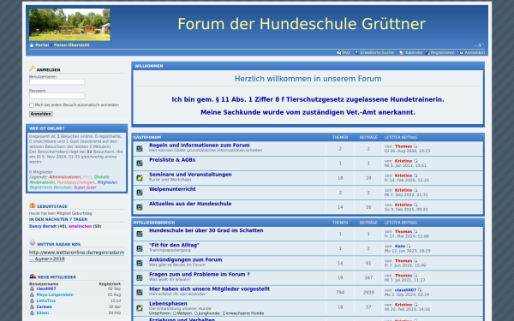Viewport: 514px width, 321px height.
Task: Click the forum icon beside Fragen zum und Probleme
Action: tap(140, 277)
